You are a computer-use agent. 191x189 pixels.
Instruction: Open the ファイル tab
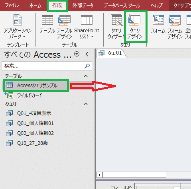tap(12, 6)
